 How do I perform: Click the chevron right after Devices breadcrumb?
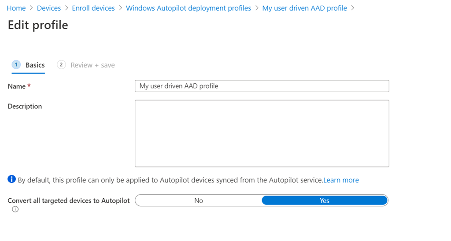click(67, 8)
